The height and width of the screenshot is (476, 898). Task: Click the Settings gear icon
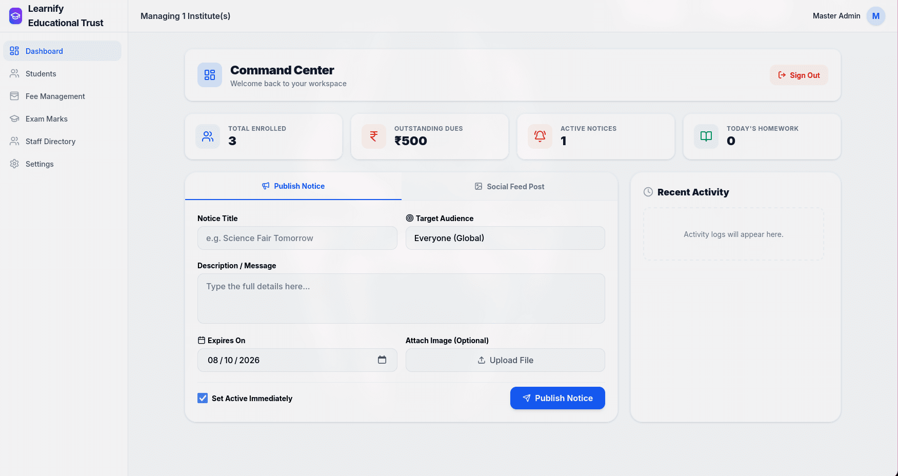click(x=14, y=164)
